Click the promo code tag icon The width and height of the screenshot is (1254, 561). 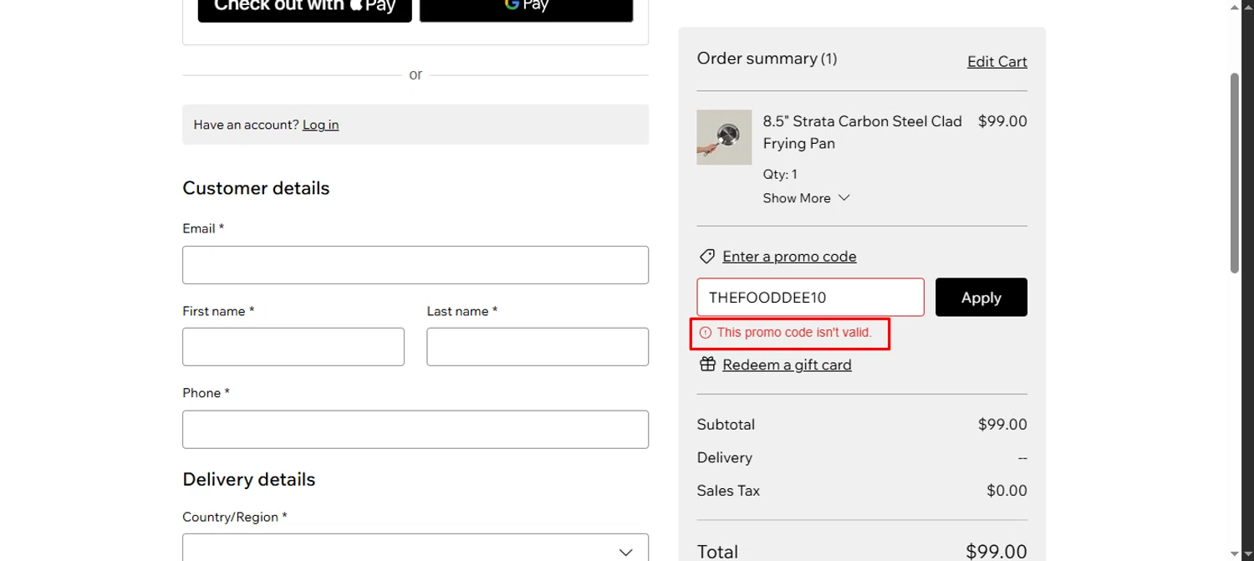707,257
